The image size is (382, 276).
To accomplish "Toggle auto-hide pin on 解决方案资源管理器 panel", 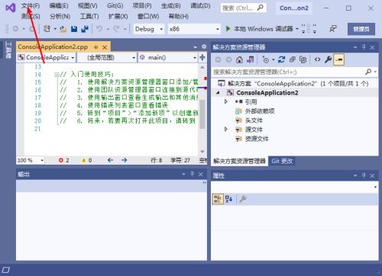I will point(364,47).
